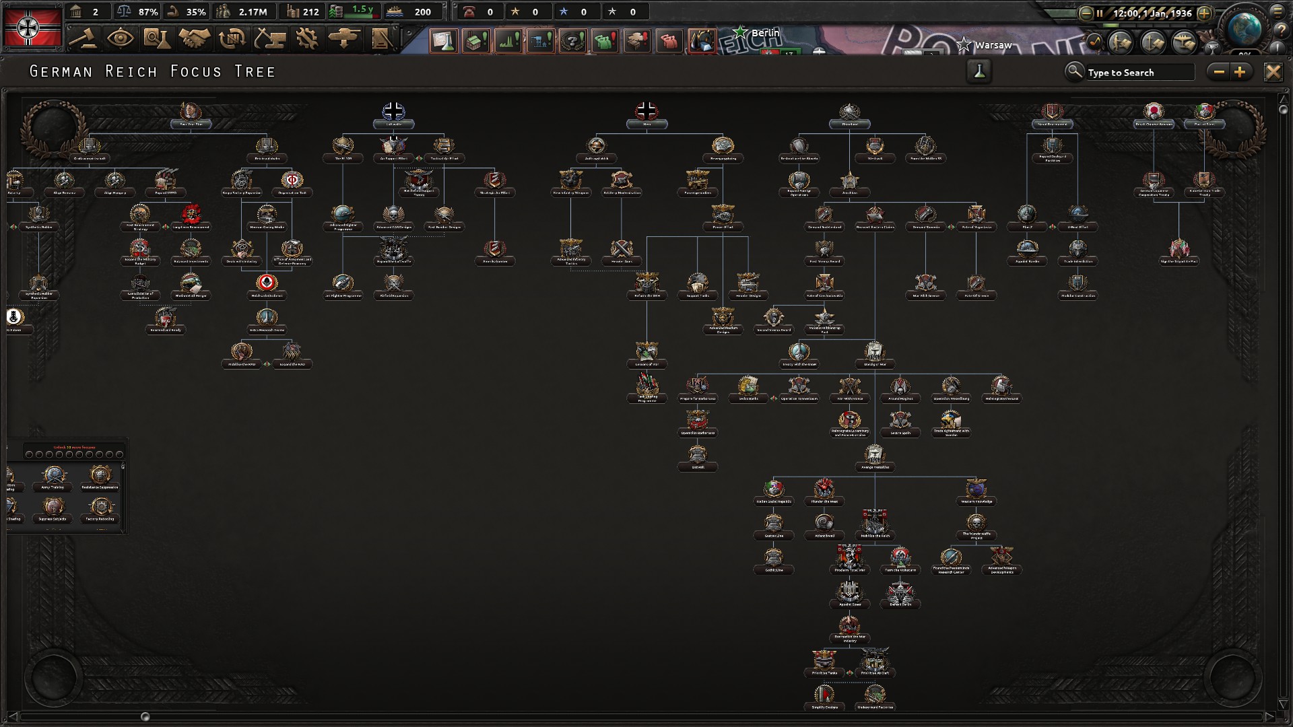Toggle the music player note icon

1094,42
